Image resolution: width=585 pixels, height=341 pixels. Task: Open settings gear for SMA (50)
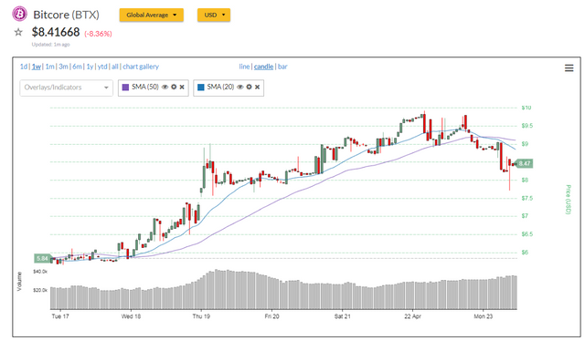coord(174,88)
